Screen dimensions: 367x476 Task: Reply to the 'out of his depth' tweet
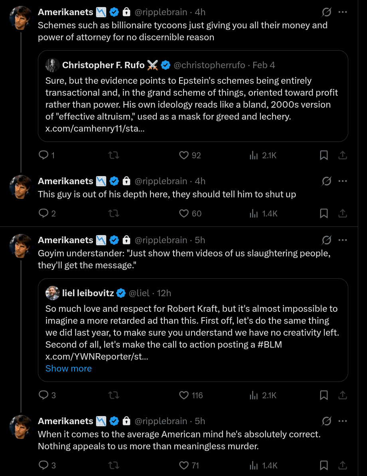click(43, 213)
